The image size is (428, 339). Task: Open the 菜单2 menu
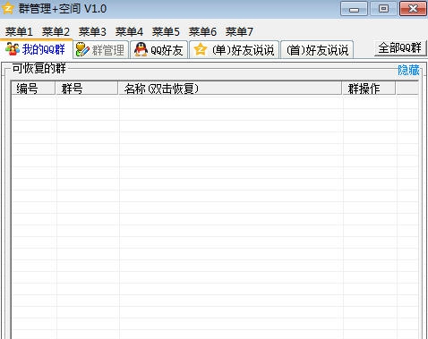(x=56, y=31)
